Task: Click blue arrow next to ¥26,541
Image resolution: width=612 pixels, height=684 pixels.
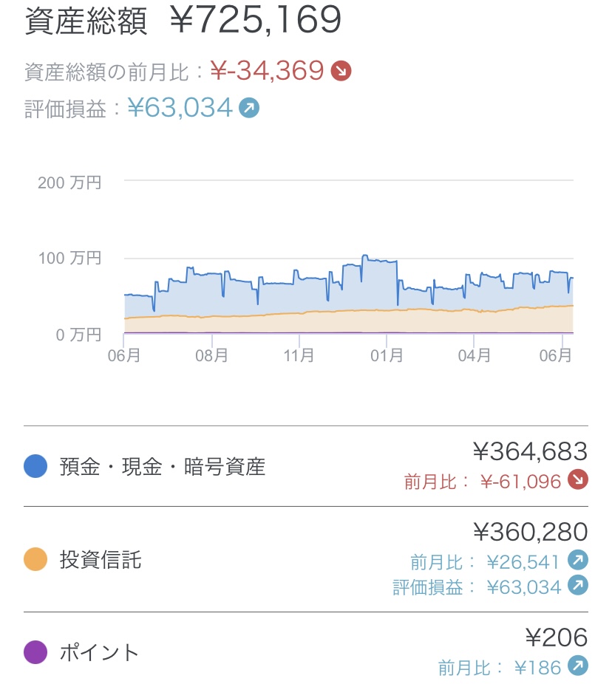Action: coord(578,561)
